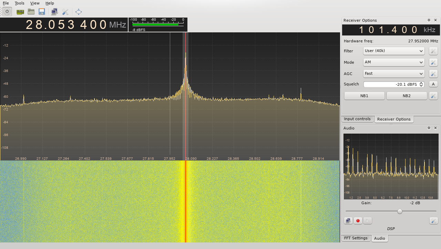The width and height of the screenshot is (441, 249).
Task: Open the FFT Settings tab
Action: 356,238
